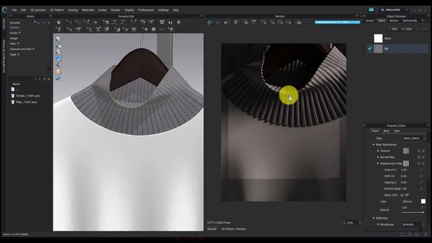Open the Avatar library folder
Screen dimensions: 432x243
coord(13,33)
